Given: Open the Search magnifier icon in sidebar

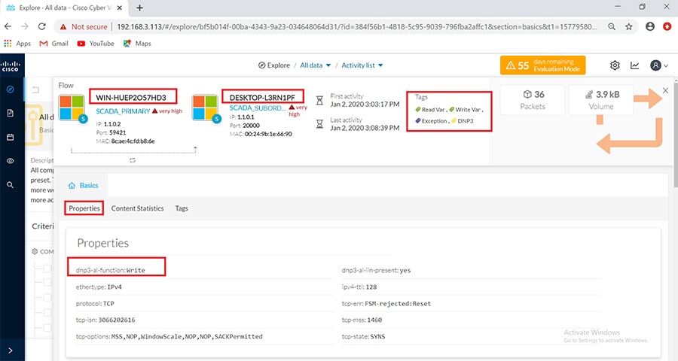Looking at the screenshot, I should click(11, 185).
